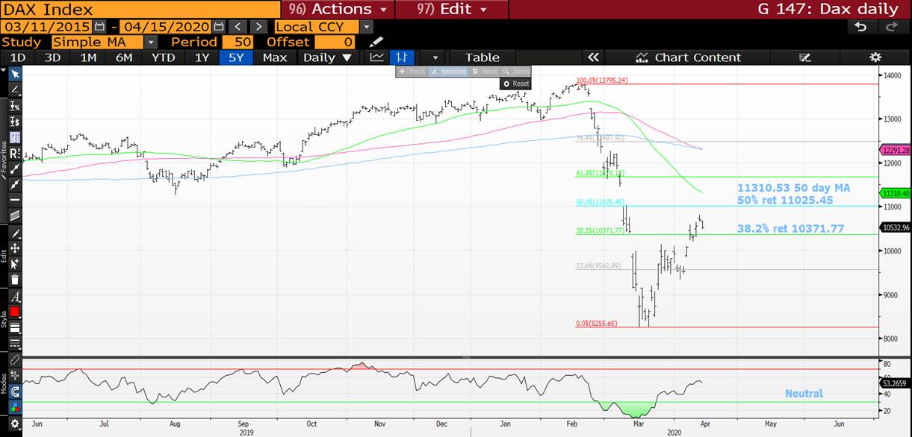
Task: Set range to 3D
Action: pos(52,57)
